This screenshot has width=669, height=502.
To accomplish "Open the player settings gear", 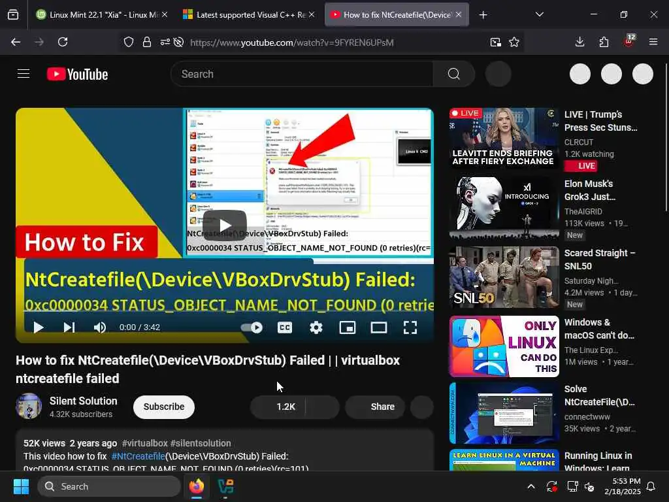I will tap(316, 327).
